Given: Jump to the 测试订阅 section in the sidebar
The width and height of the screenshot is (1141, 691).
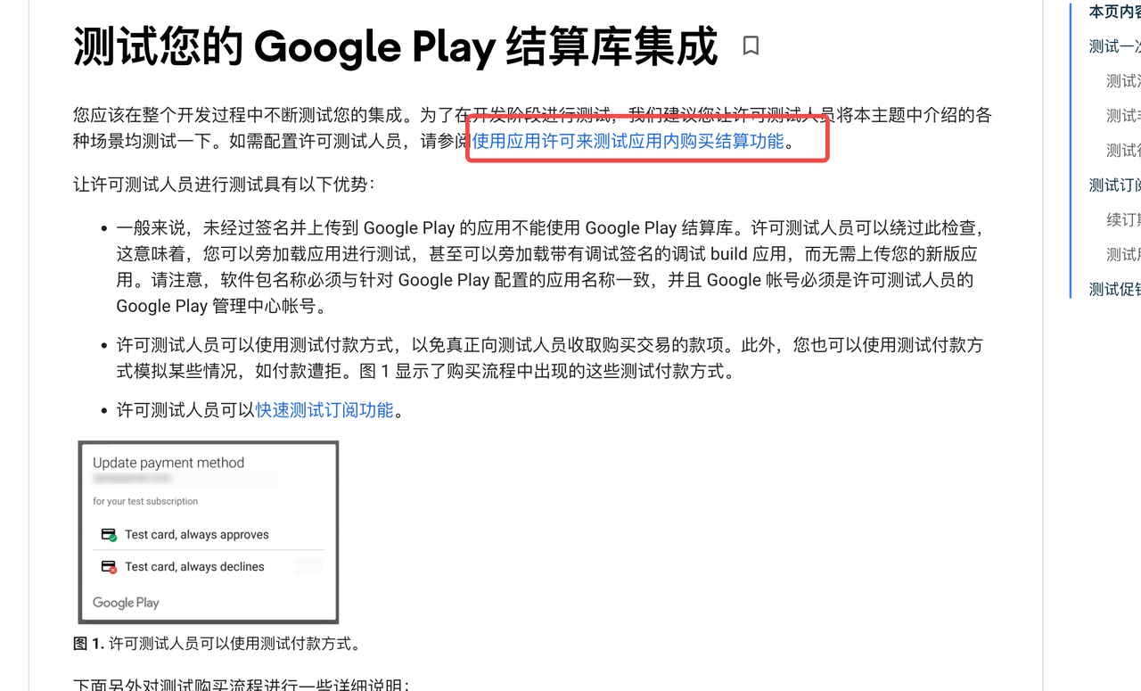Looking at the screenshot, I should (x=1115, y=185).
